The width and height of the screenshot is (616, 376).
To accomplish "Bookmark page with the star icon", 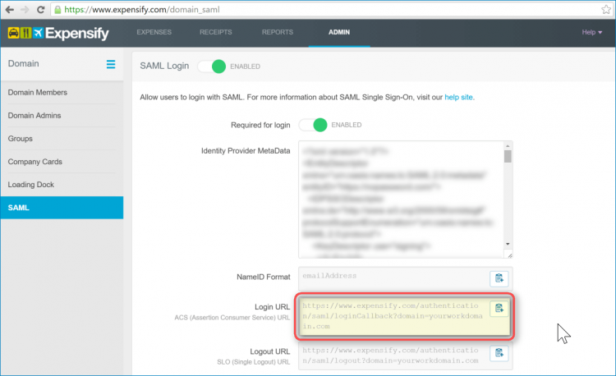I will (582, 11).
